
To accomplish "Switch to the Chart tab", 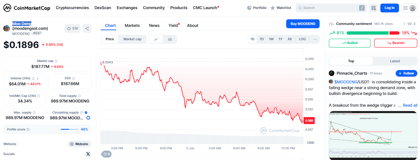I will [110, 26].
